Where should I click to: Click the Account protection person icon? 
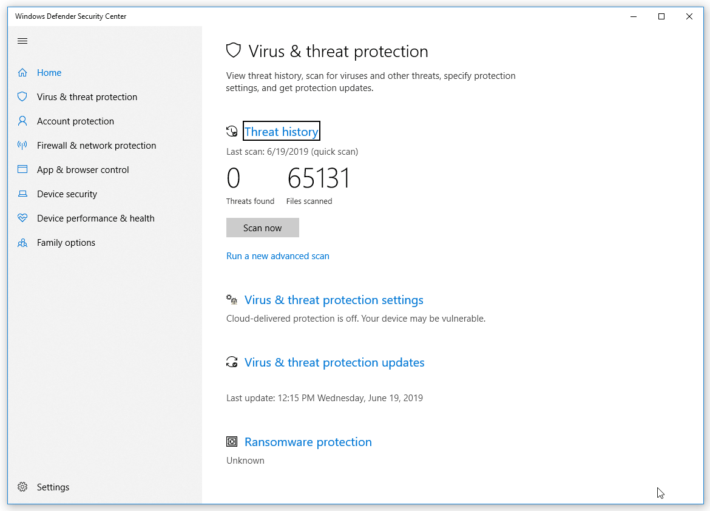[22, 121]
